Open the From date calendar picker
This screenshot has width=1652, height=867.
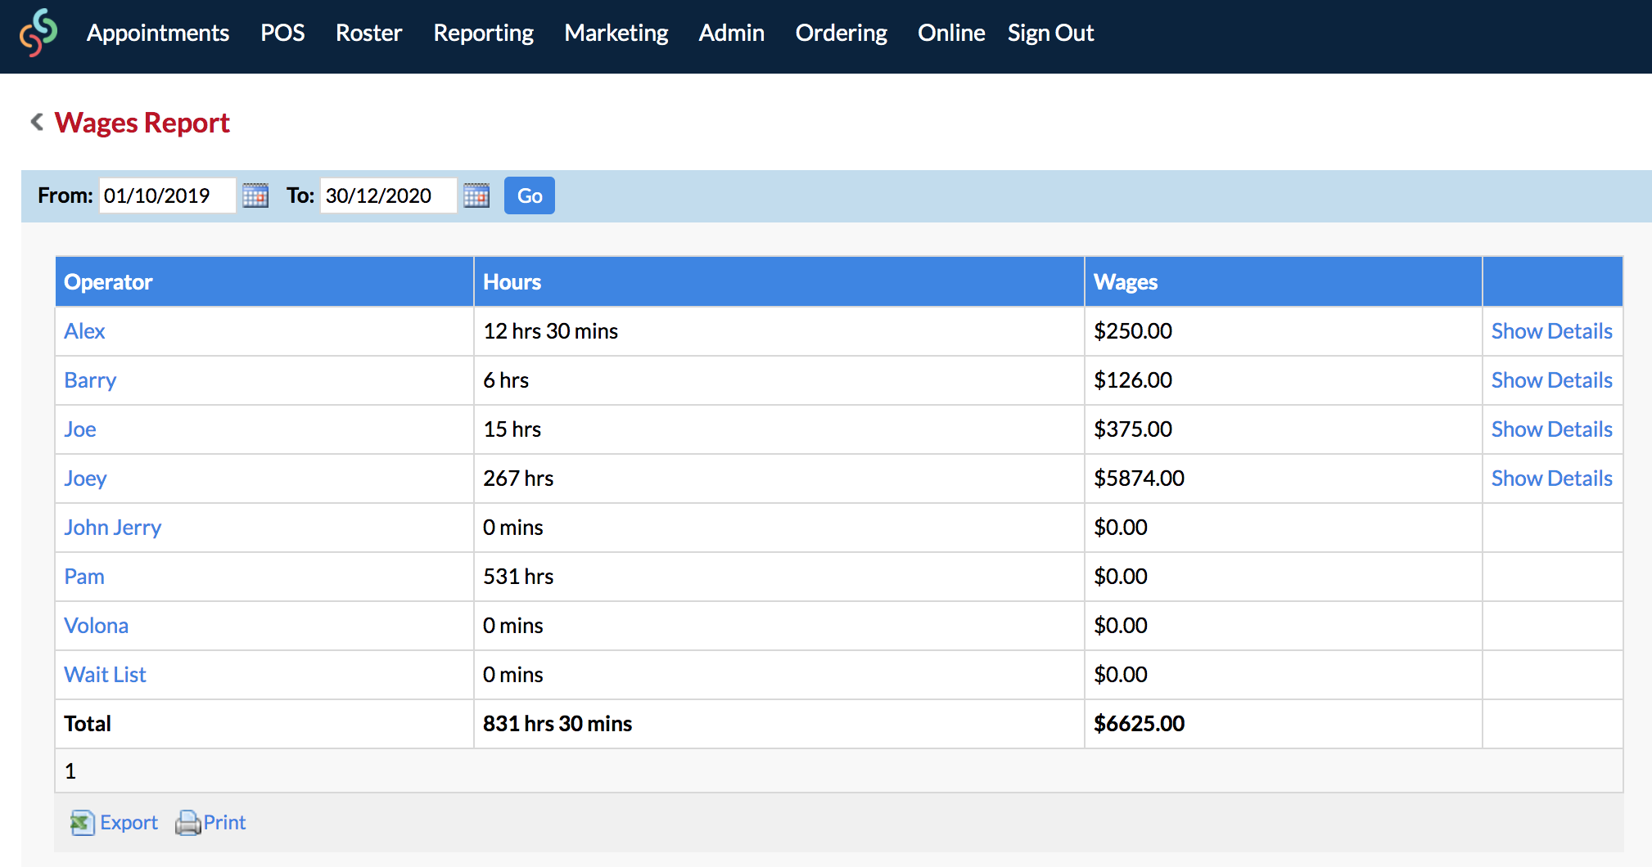(x=255, y=195)
